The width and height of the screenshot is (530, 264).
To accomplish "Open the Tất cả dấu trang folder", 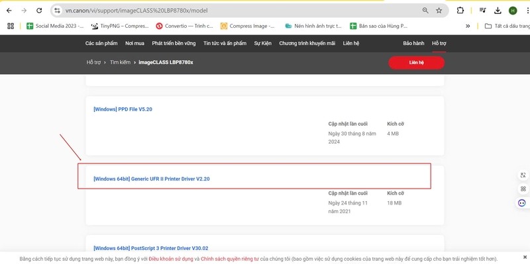I will coord(507,26).
